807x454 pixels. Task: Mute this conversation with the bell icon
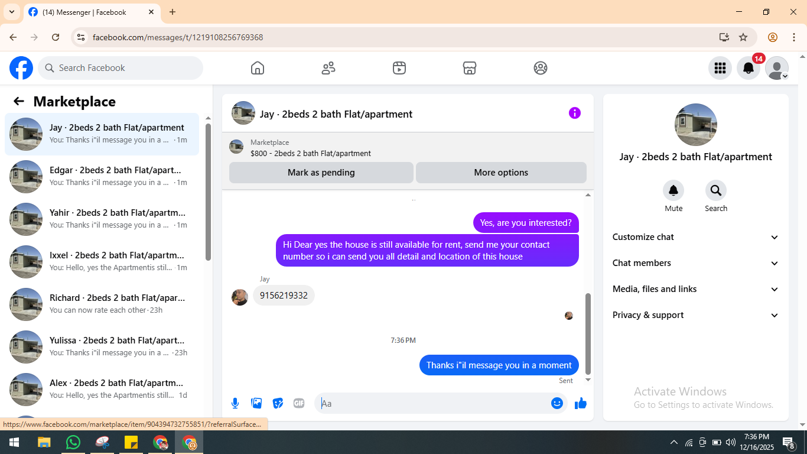point(673,190)
